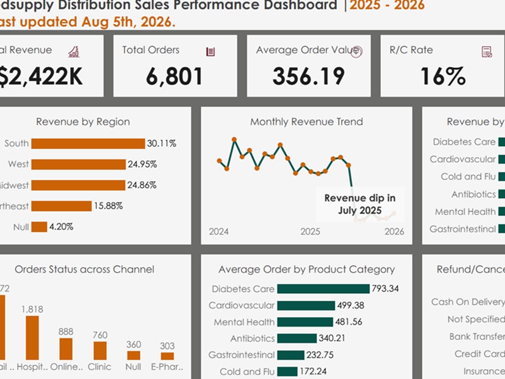Click the Cash On Delivery label
505x379 pixels.
(468, 302)
